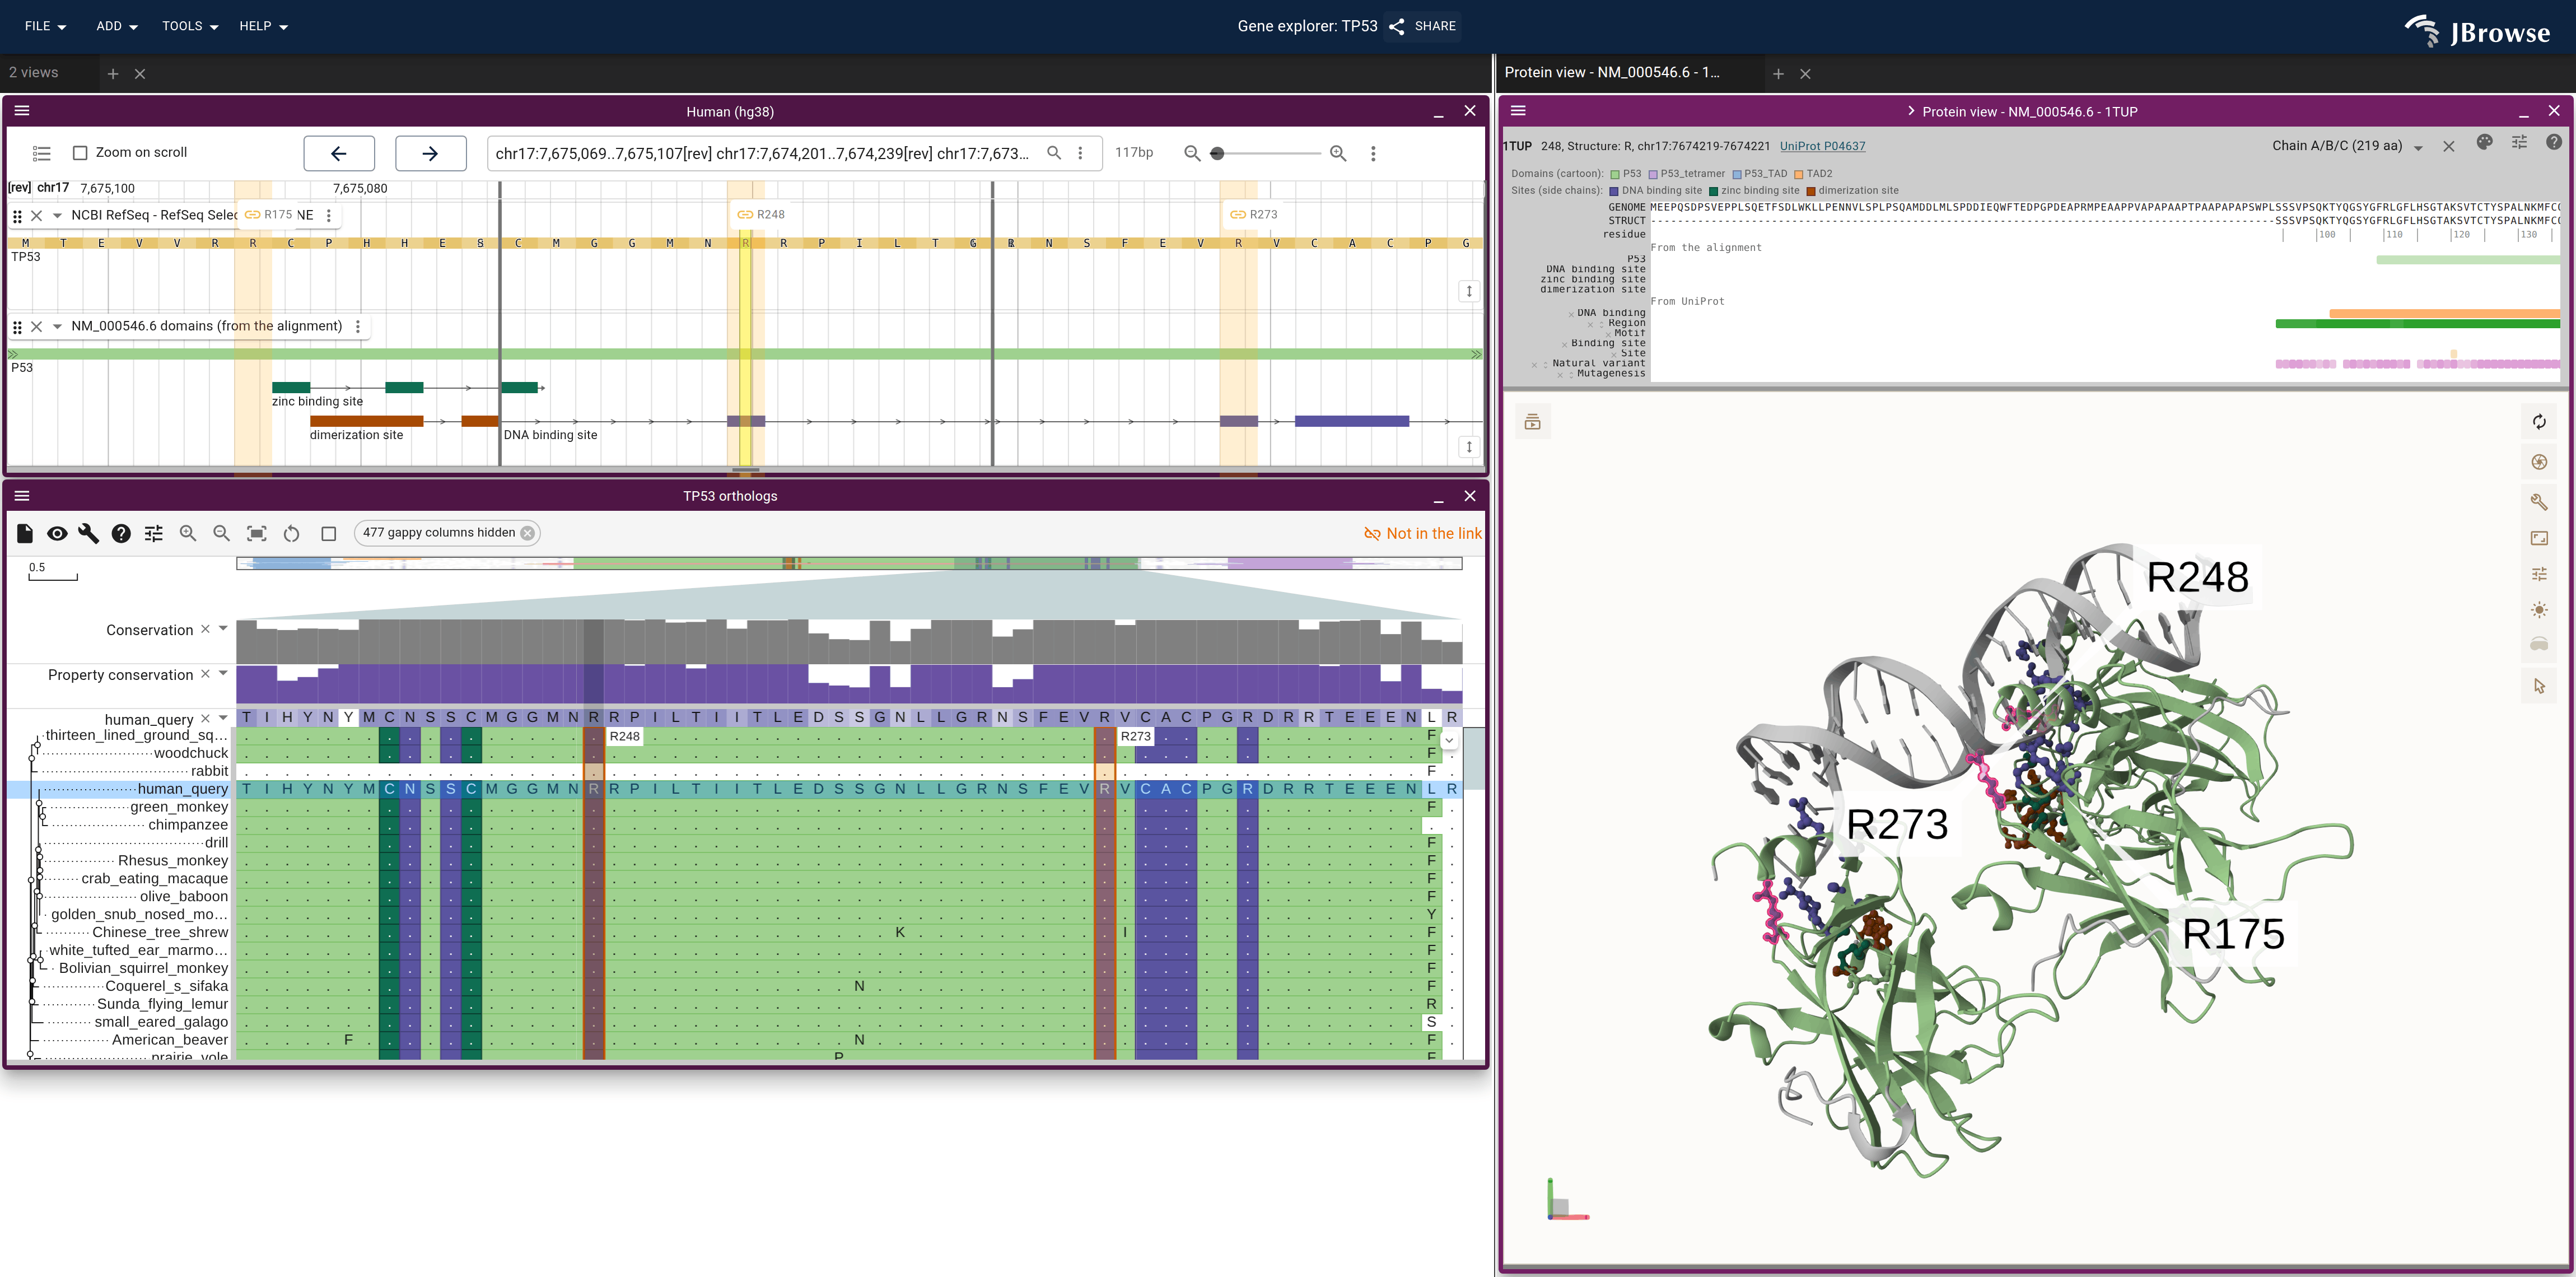Open the FILE menu
The height and width of the screenshot is (1277, 2576).
click(x=45, y=26)
